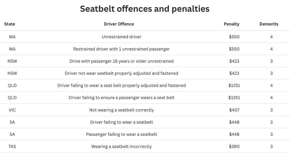Click 'Driver not wear seatbelt properly adjusted' row
The width and height of the screenshot is (290, 154).
[145, 73]
